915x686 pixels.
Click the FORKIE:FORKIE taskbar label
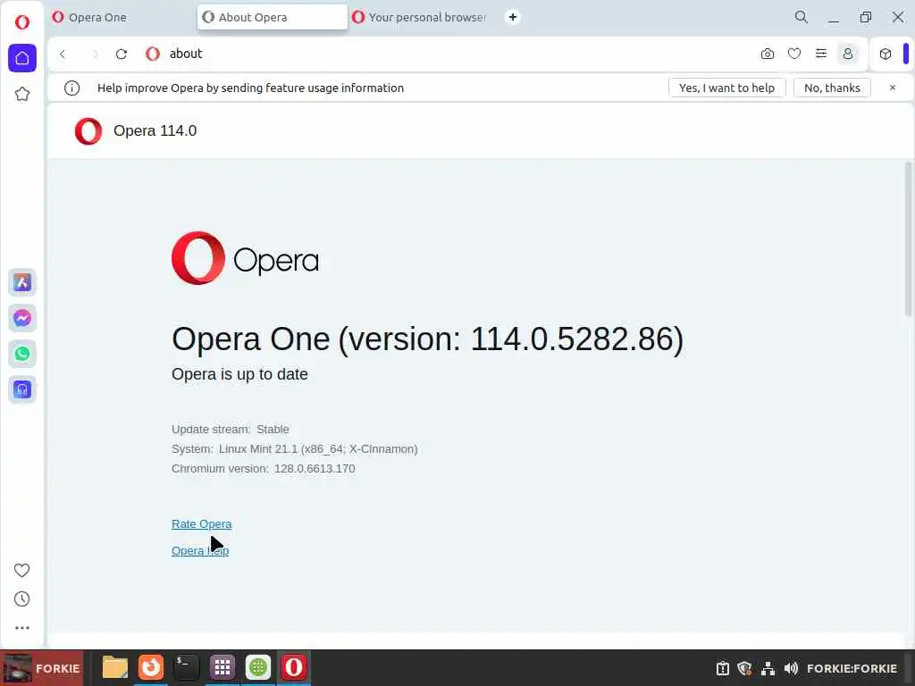[852, 668]
